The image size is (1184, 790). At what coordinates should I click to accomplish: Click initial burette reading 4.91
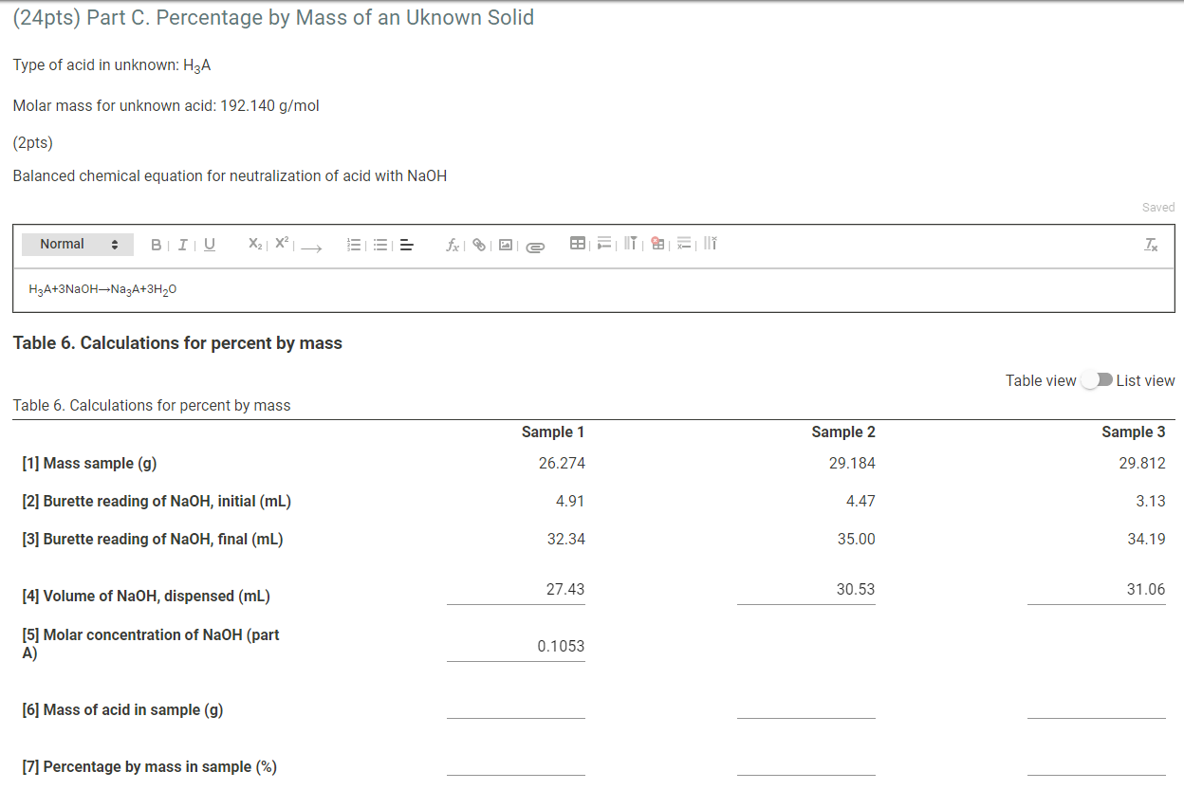570,501
